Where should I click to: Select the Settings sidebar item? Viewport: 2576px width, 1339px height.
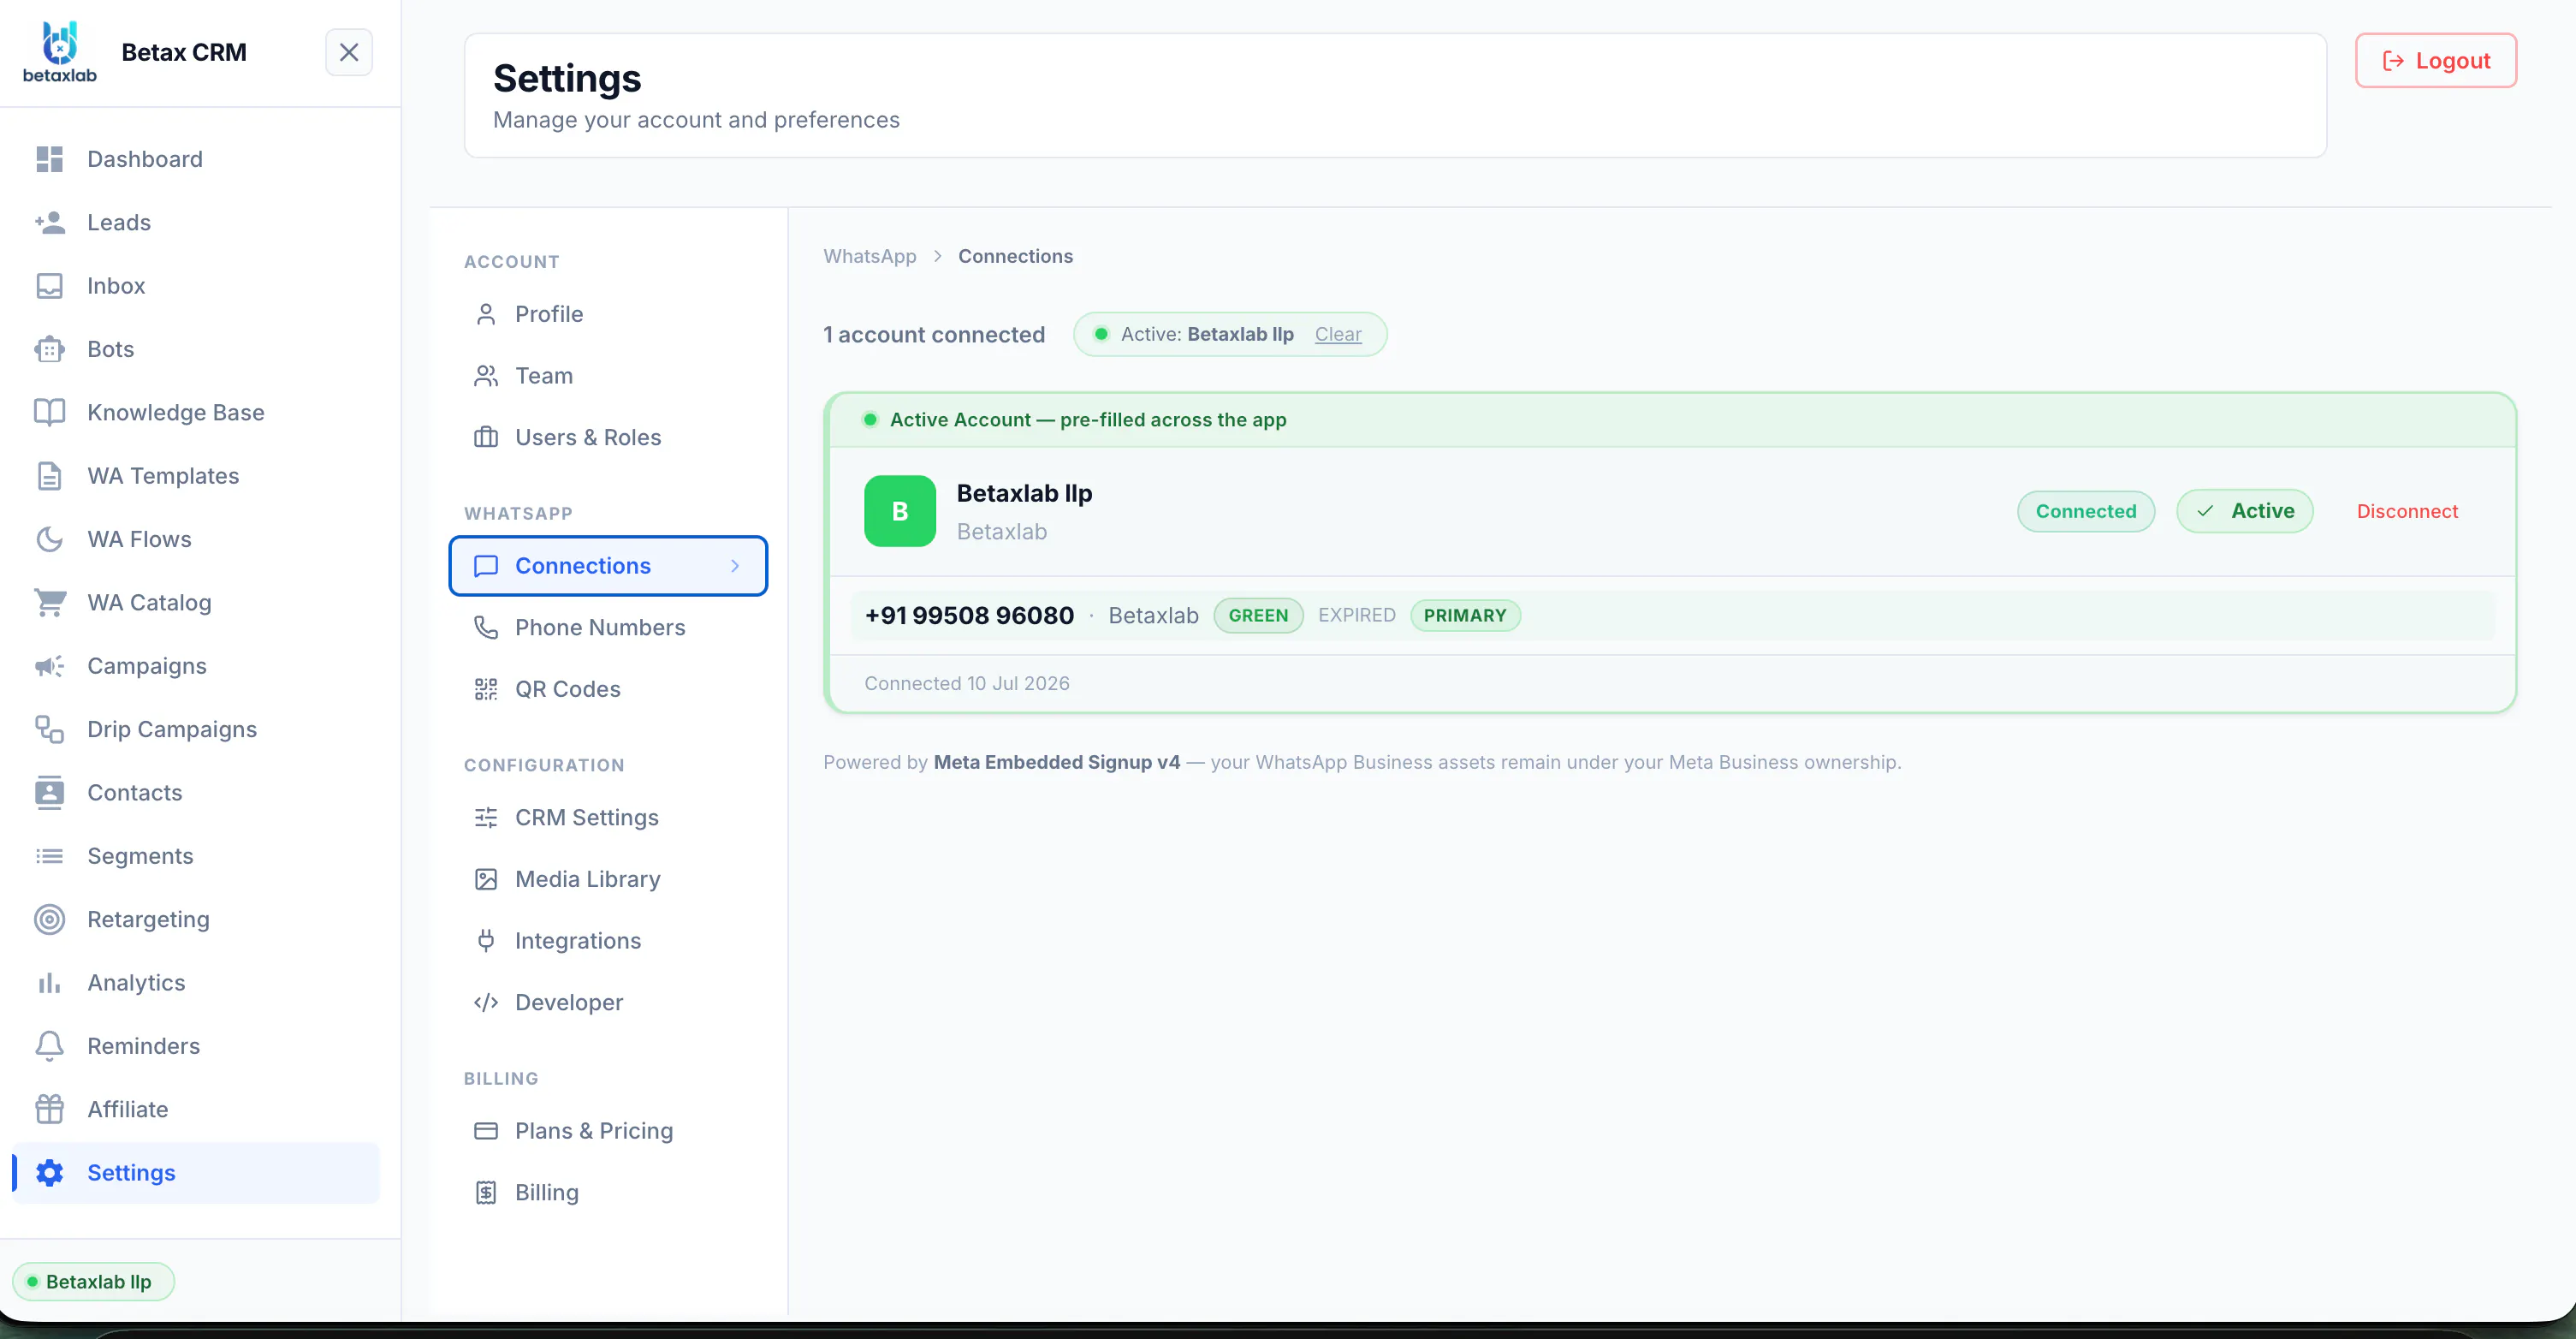click(196, 1172)
